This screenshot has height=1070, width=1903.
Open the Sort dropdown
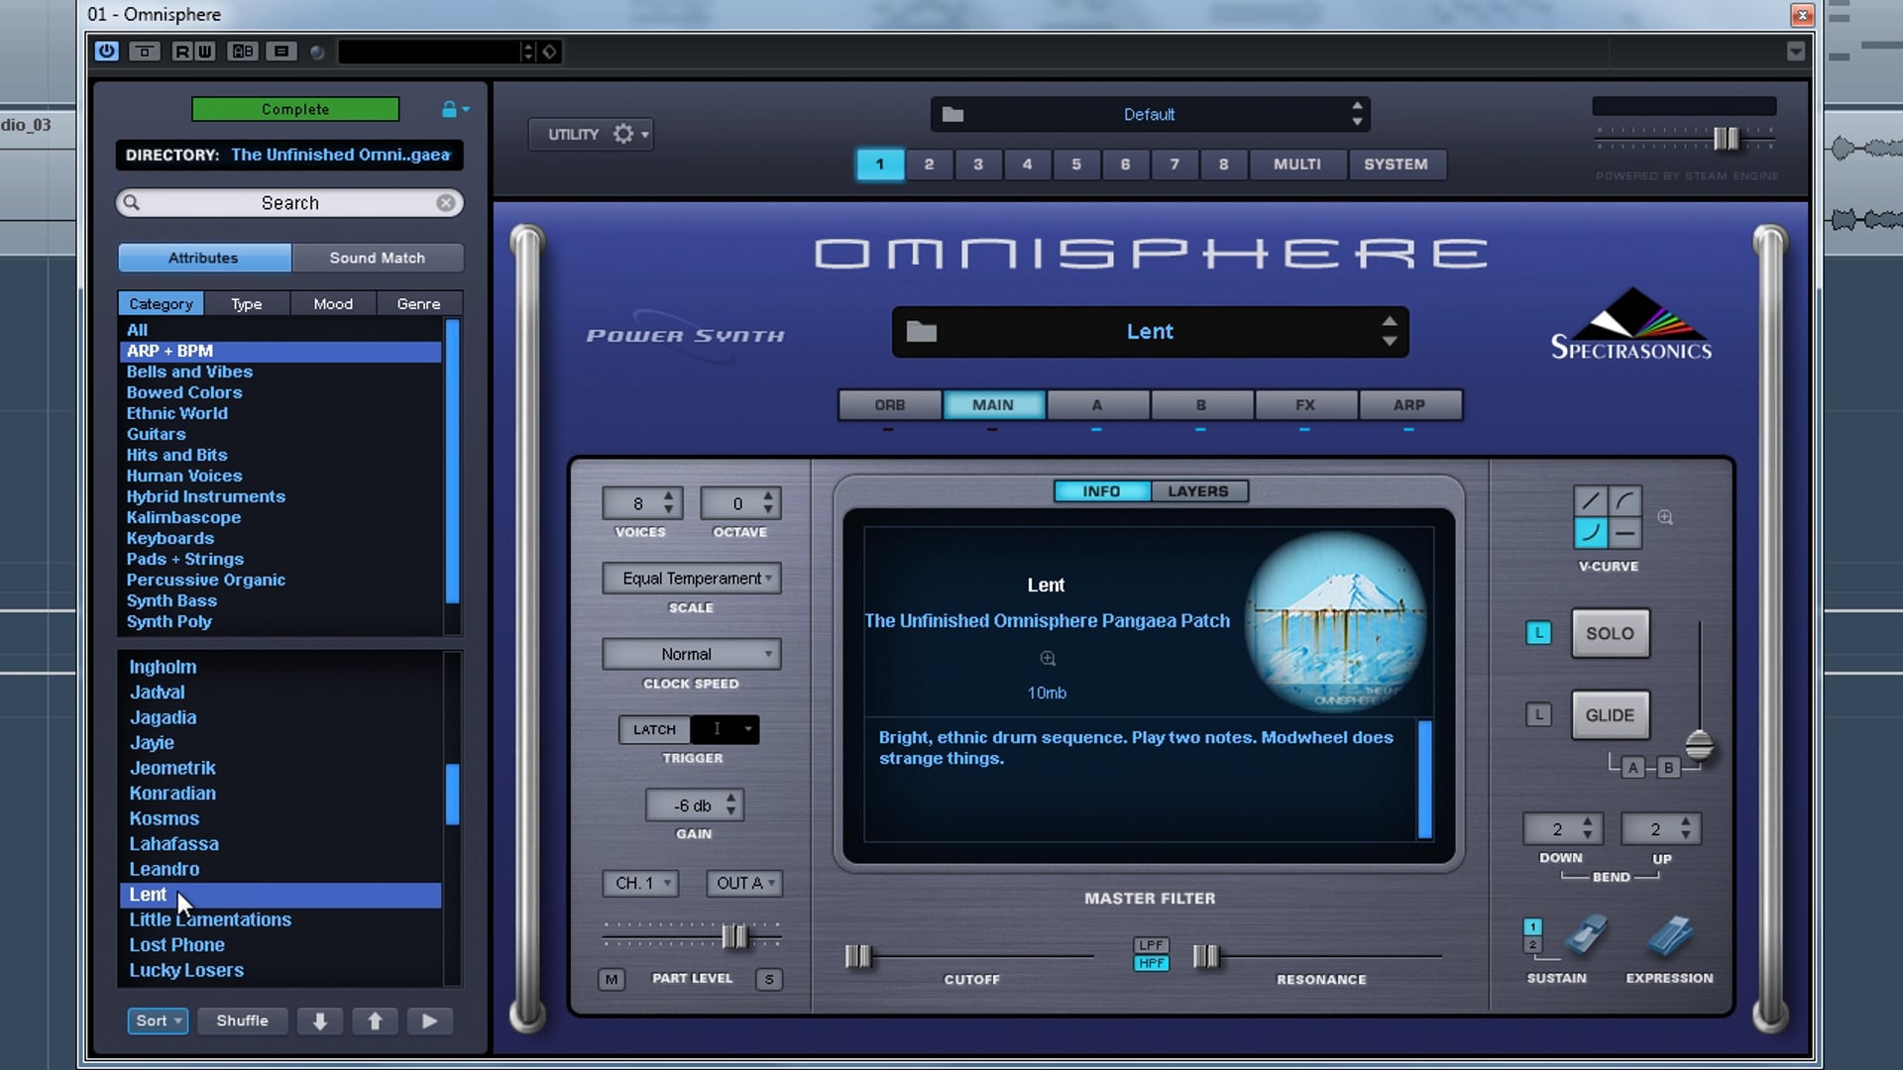(x=158, y=1021)
